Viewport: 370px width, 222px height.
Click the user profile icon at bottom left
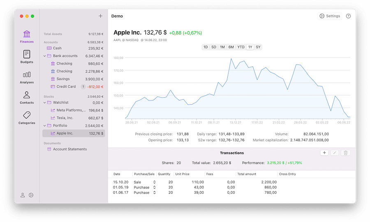click(x=23, y=195)
